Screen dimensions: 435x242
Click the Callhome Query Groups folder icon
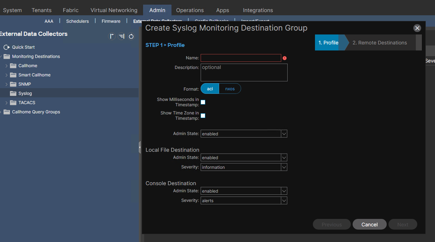tap(7, 112)
